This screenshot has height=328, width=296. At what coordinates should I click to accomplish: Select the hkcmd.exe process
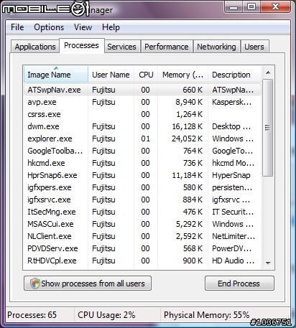(142, 163)
